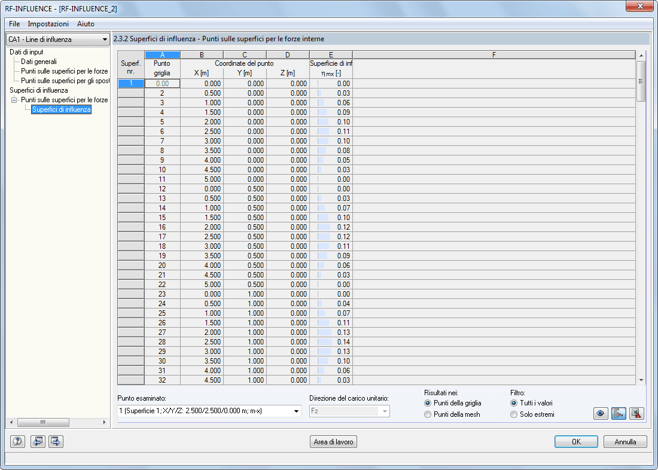Click X value 5.000 in row 11
Screen dimensions: 658x470
pyautogui.click(x=202, y=179)
